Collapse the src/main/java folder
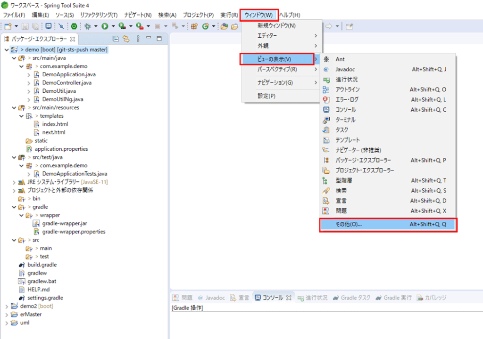The image size is (483, 339). click(14, 58)
